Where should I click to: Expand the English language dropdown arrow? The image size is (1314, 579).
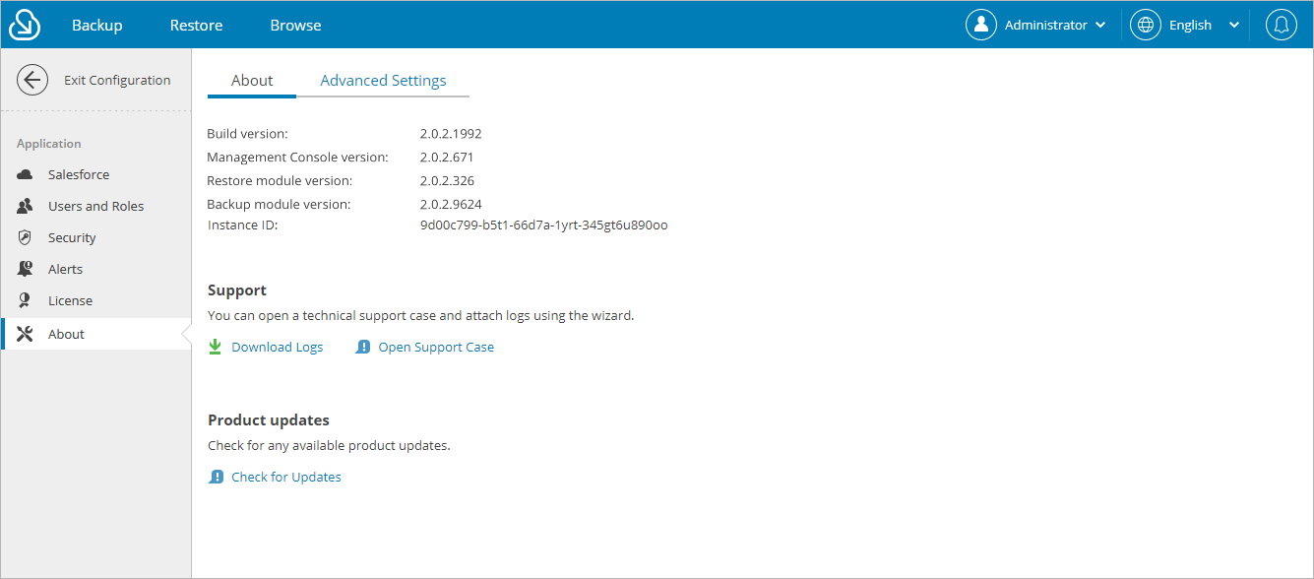(1234, 26)
